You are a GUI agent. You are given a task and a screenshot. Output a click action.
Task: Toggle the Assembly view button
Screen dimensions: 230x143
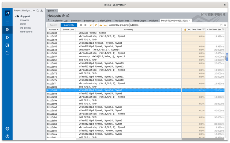pyautogui.click(x=69, y=25)
